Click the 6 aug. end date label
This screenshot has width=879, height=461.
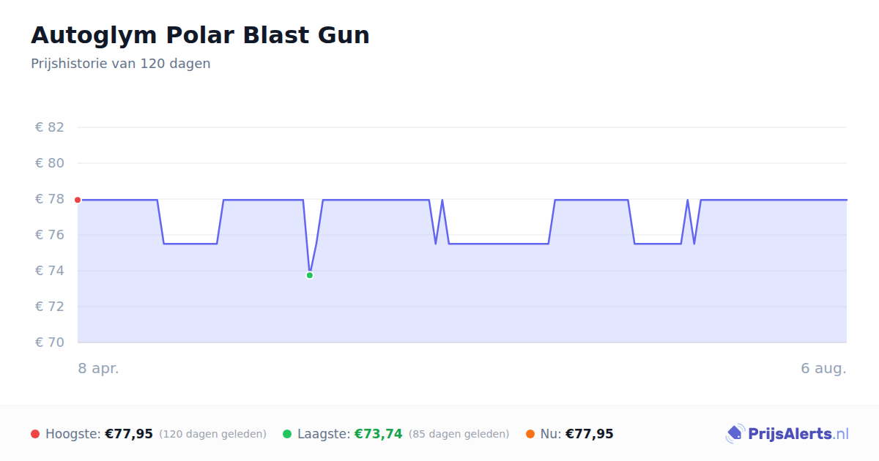click(x=823, y=368)
